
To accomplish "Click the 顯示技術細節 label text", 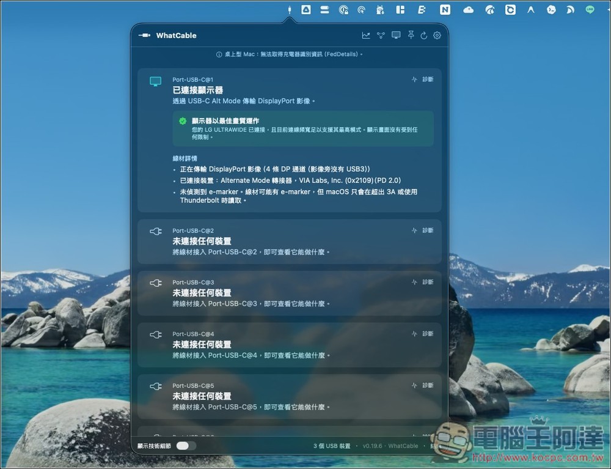I will coord(154,446).
